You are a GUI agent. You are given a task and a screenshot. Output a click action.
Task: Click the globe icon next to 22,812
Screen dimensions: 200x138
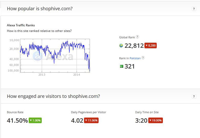click(x=121, y=46)
